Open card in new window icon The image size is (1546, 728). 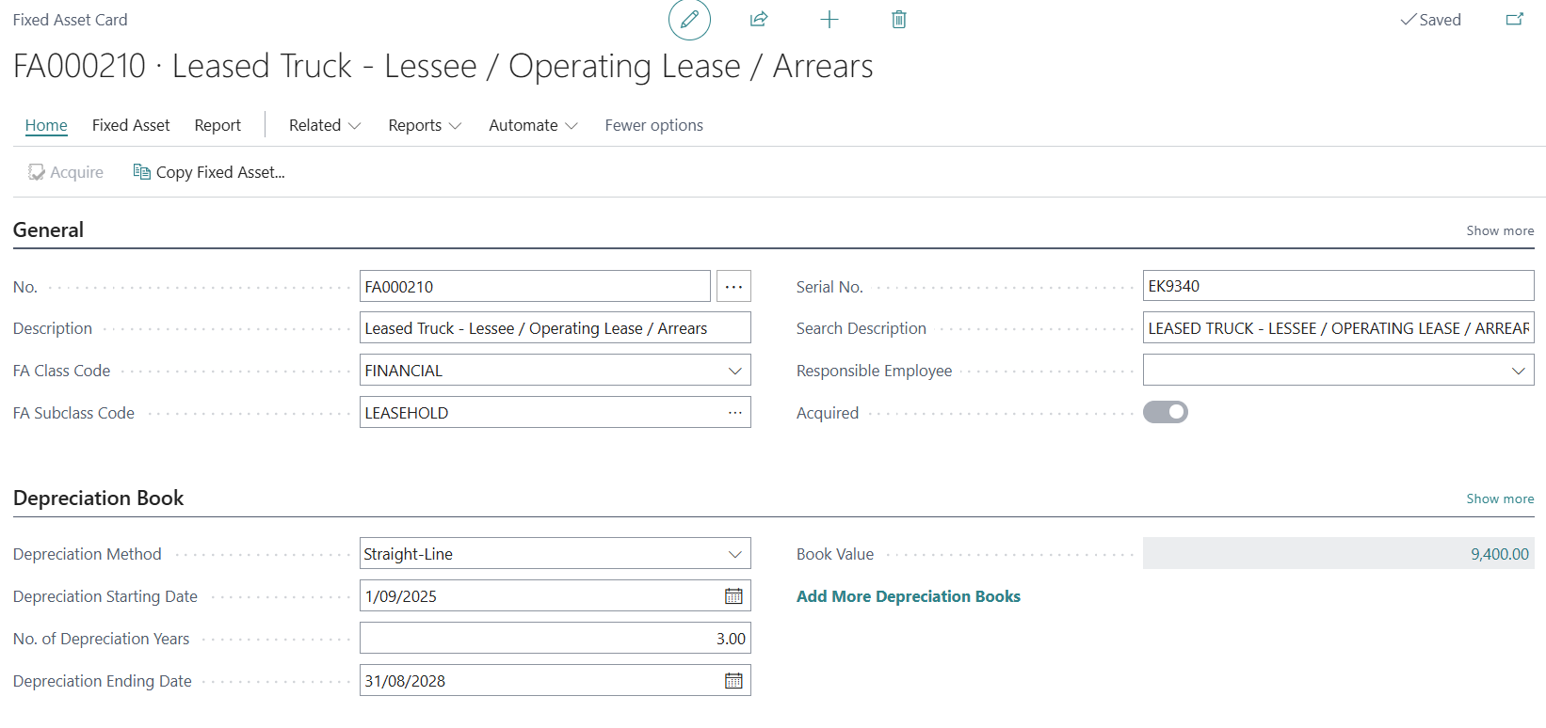tap(1514, 20)
